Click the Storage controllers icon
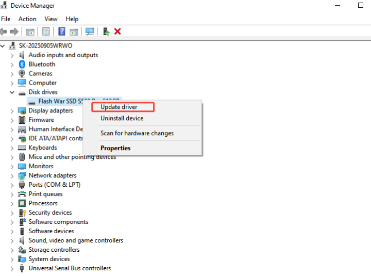 (x=22, y=250)
